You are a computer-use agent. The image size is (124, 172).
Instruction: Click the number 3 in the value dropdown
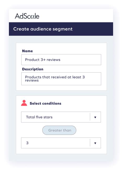point(27,143)
